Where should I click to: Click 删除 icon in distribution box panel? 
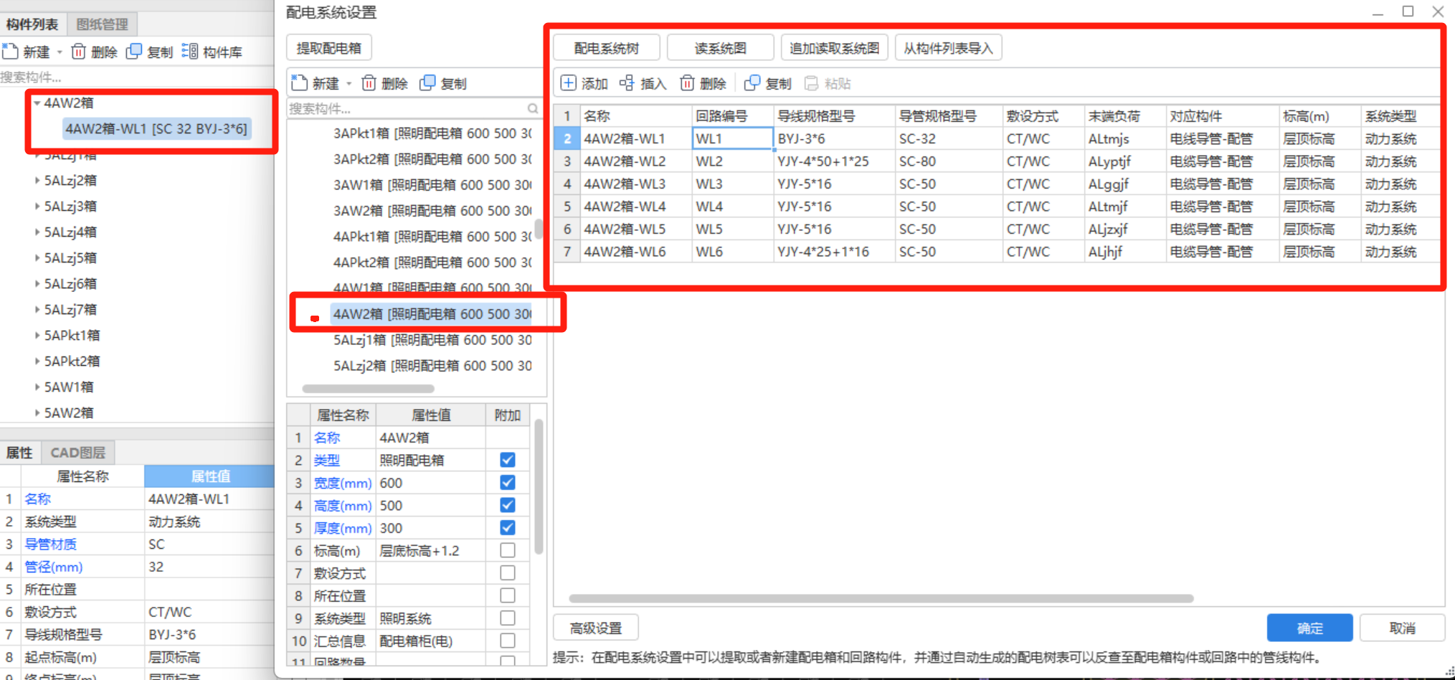coord(369,83)
